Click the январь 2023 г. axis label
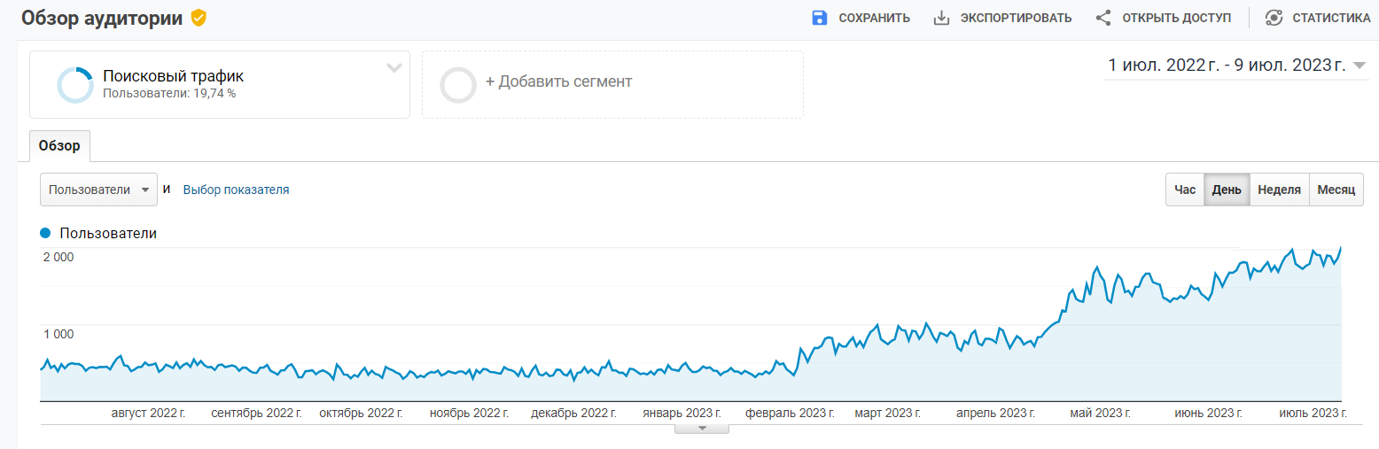 point(682,413)
